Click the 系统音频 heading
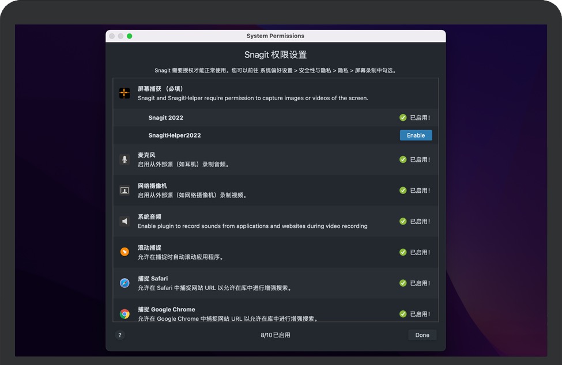The height and width of the screenshot is (365, 562). (149, 216)
